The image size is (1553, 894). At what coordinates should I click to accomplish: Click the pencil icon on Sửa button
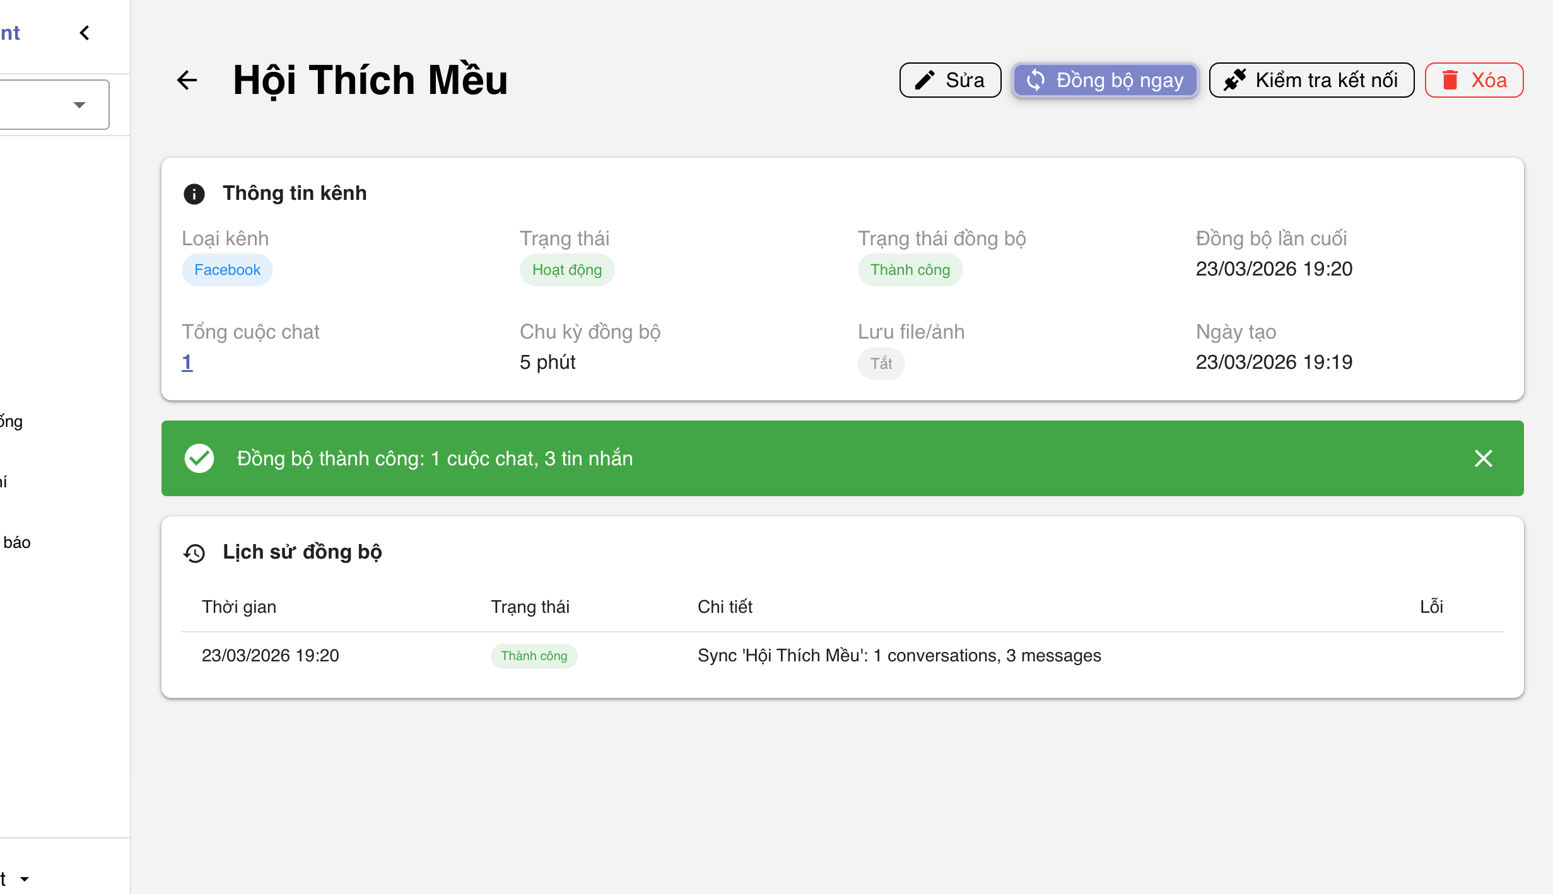coord(925,80)
